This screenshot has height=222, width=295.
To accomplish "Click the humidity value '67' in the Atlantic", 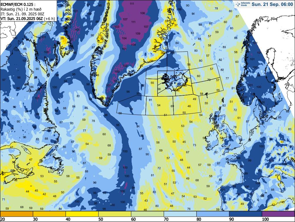I will click(188, 152).
